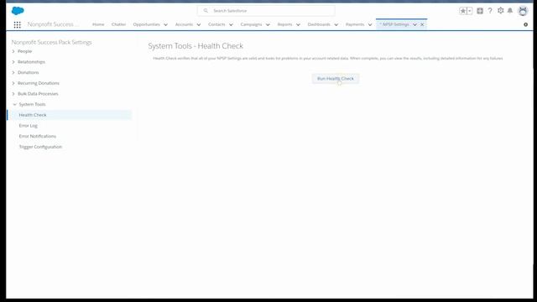Click the Nonprofit Success Pack Settings heading
Image resolution: width=537 pixels, height=302 pixels.
(52, 43)
